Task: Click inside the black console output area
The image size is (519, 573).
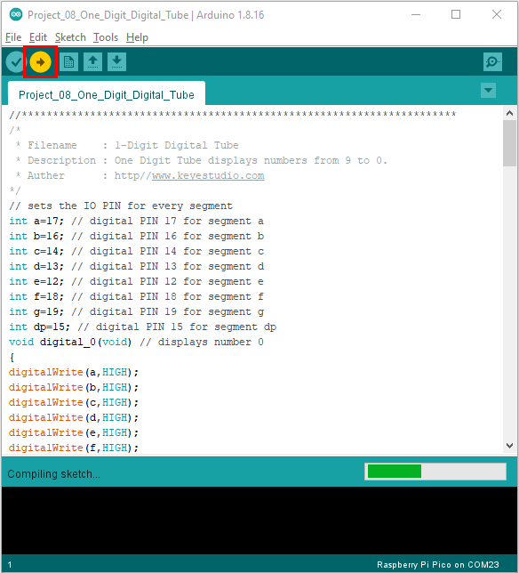Action: click(x=259, y=521)
